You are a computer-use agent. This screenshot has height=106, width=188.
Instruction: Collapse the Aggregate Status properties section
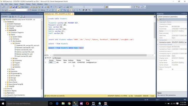(158, 22)
